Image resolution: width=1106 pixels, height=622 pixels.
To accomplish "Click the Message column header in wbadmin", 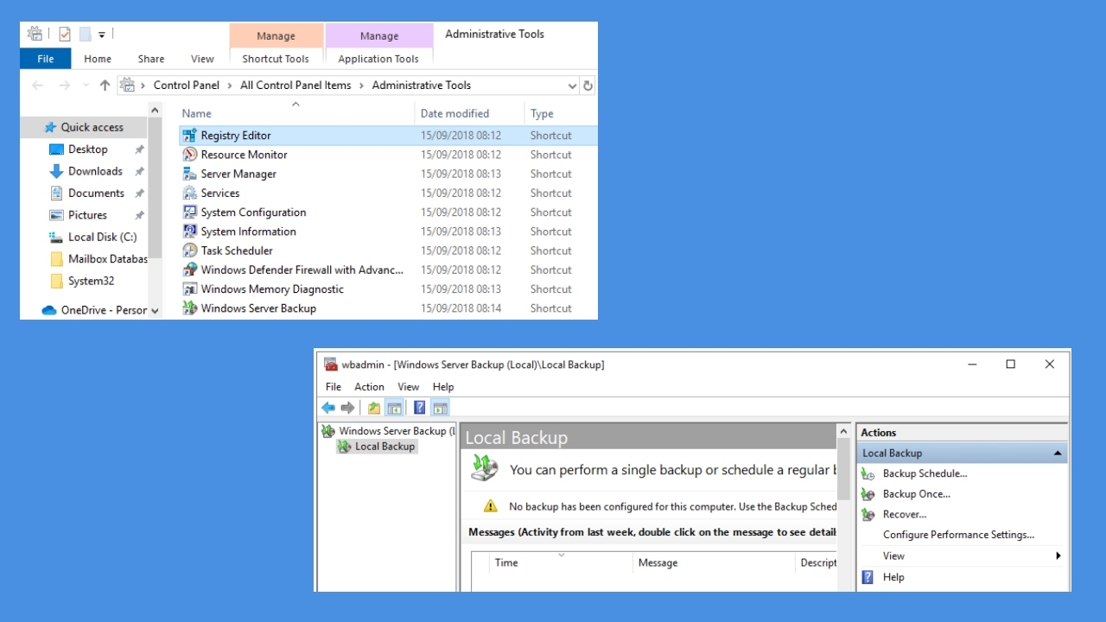I will point(714,563).
